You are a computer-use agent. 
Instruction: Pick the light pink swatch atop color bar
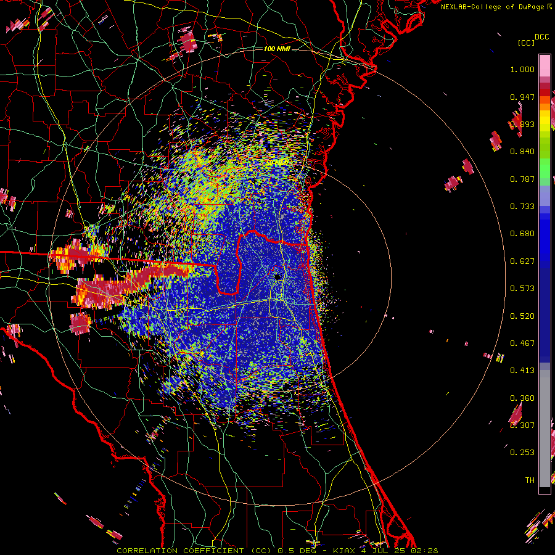(545, 66)
